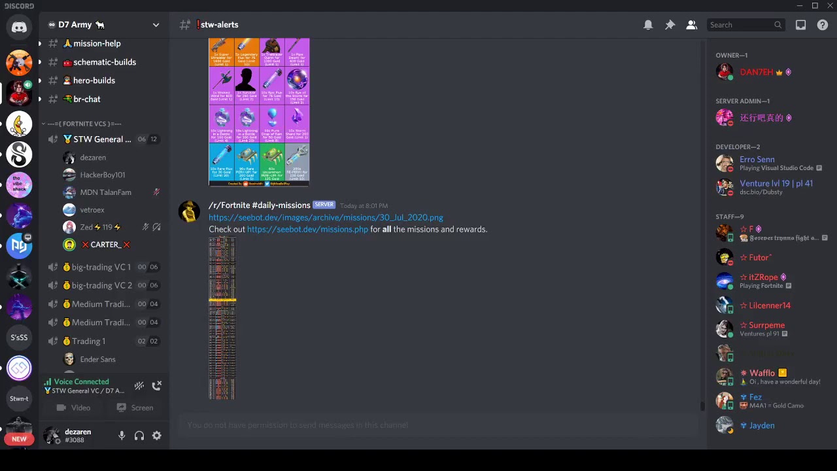Open missions 30_Jul_2020.png link
This screenshot has width=837, height=471.
(x=326, y=217)
